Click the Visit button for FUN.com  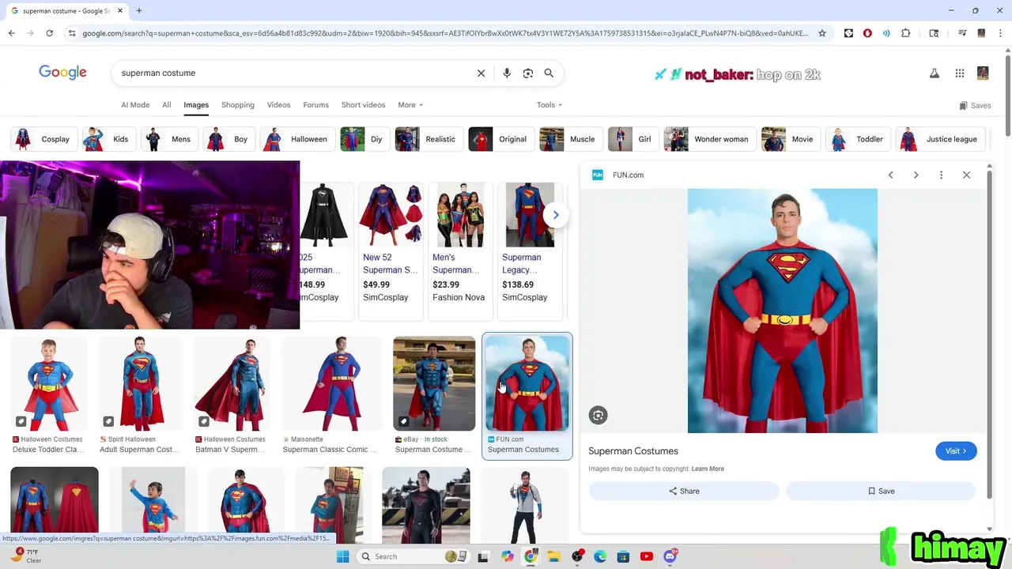pyautogui.click(x=956, y=451)
